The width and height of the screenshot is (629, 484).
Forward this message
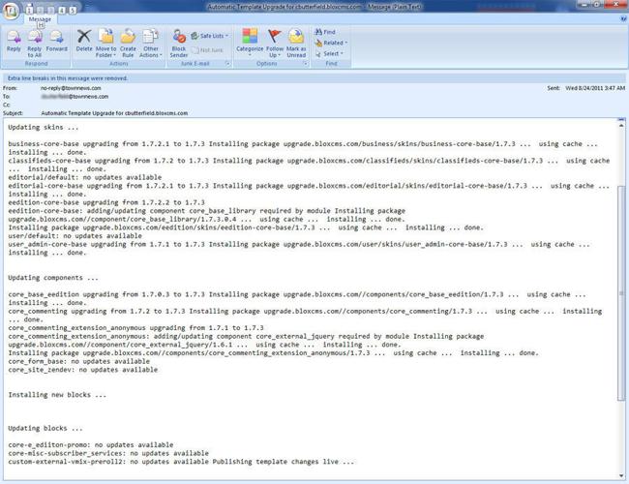click(56, 41)
